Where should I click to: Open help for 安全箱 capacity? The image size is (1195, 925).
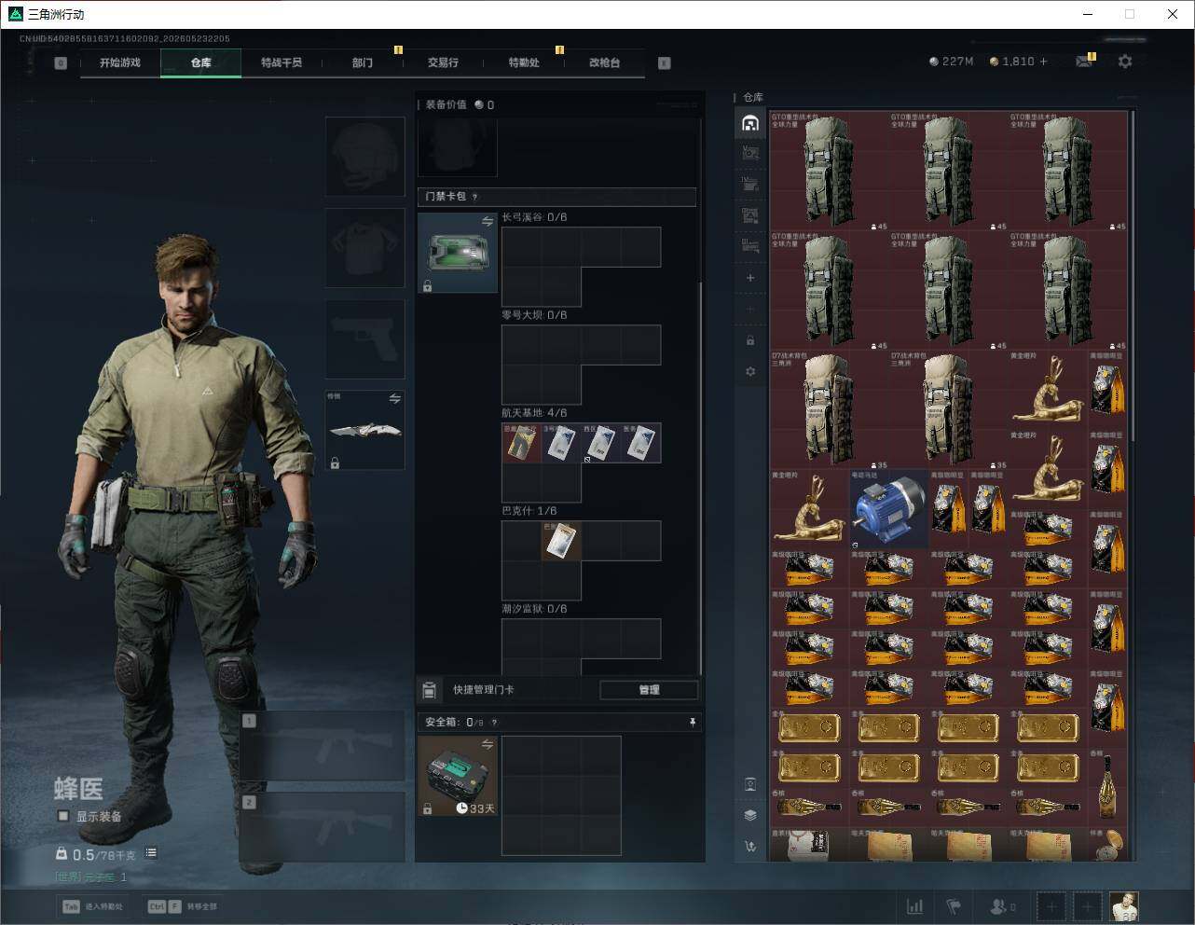pyautogui.click(x=494, y=722)
